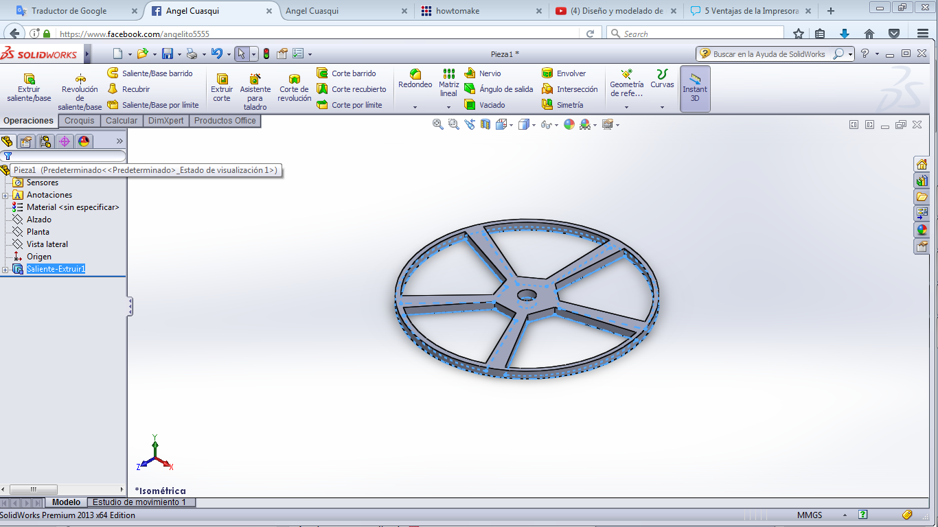Open Asistente para taladro
The height and width of the screenshot is (527, 938).
point(255,92)
